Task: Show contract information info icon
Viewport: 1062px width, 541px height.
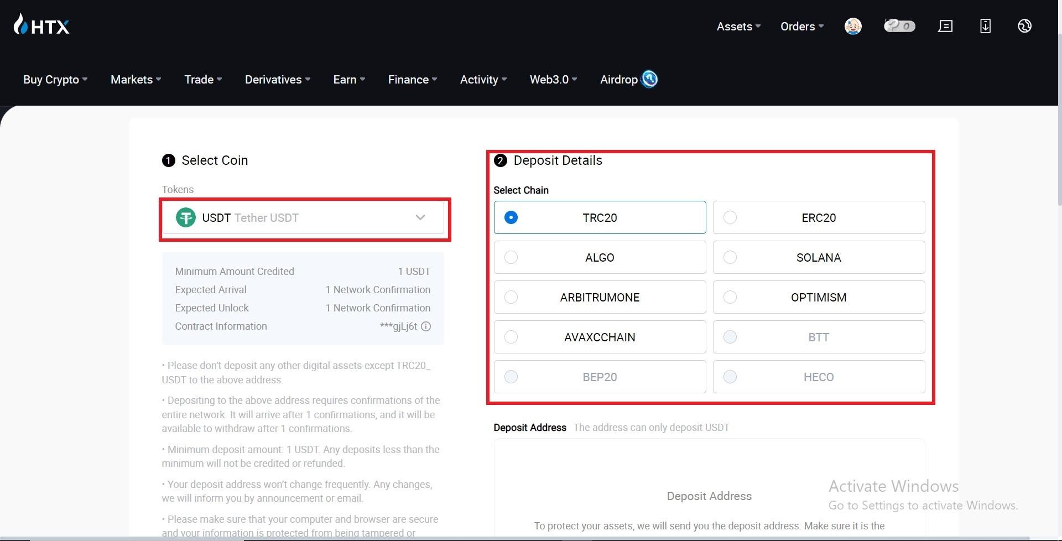Action: (x=426, y=326)
